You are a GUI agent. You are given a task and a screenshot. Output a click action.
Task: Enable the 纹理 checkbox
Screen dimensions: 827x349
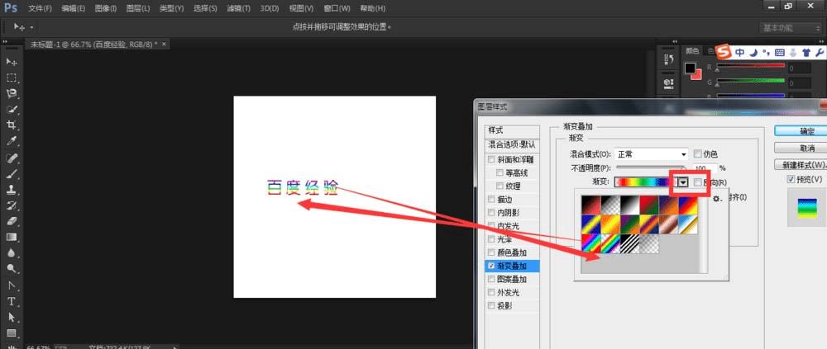[500, 186]
